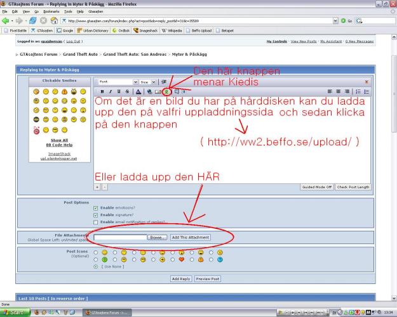
Task: Click the red X close editor icon
Action: [x=366, y=82]
